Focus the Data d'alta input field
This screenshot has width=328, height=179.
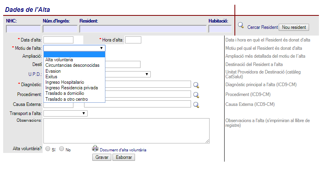point(58,40)
